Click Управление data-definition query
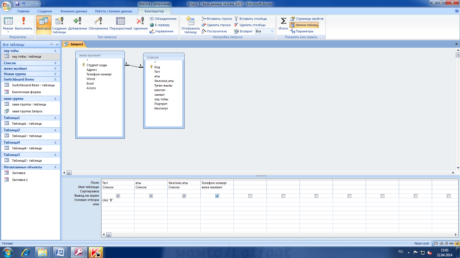Viewport: 460px width, 258px height. click(x=162, y=31)
